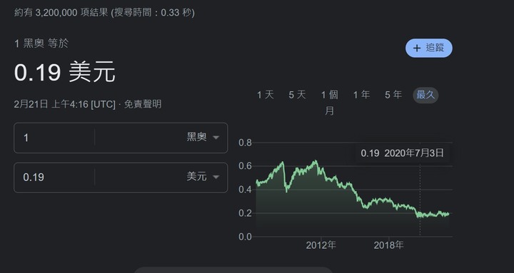Select the 5 年 time range tab
The height and width of the screenshot is (273, 514).
point(393,95)
